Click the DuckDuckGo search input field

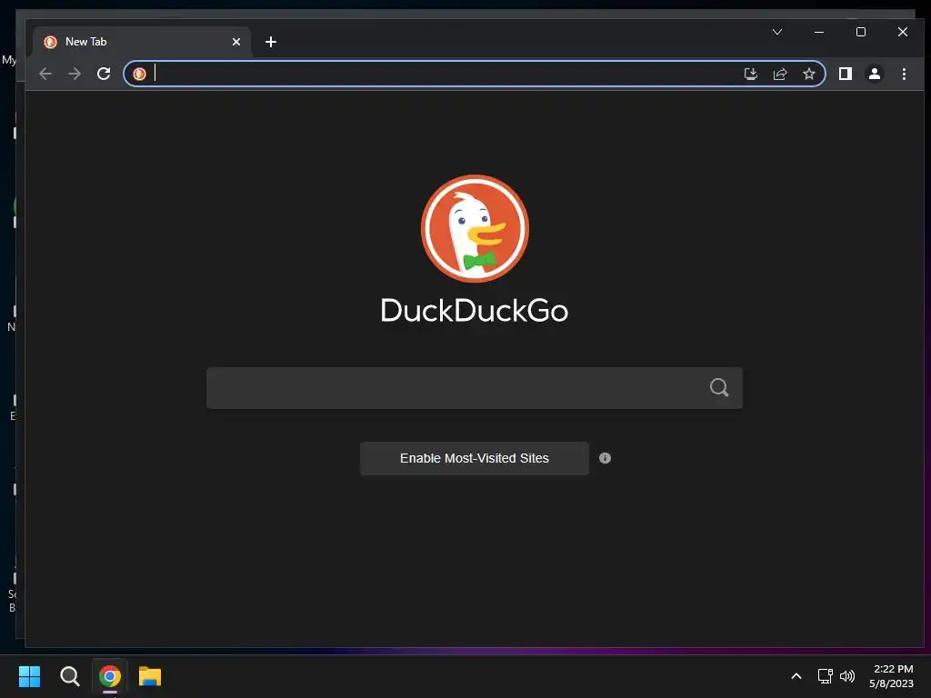tap(475, 388)
